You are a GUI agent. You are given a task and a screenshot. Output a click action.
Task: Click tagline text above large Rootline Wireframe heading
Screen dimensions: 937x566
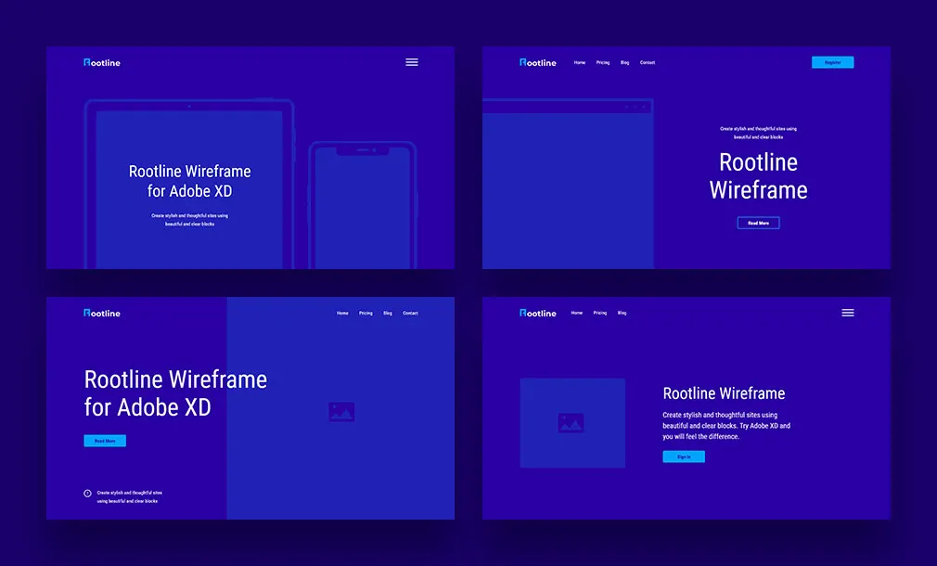click(758, 133)
